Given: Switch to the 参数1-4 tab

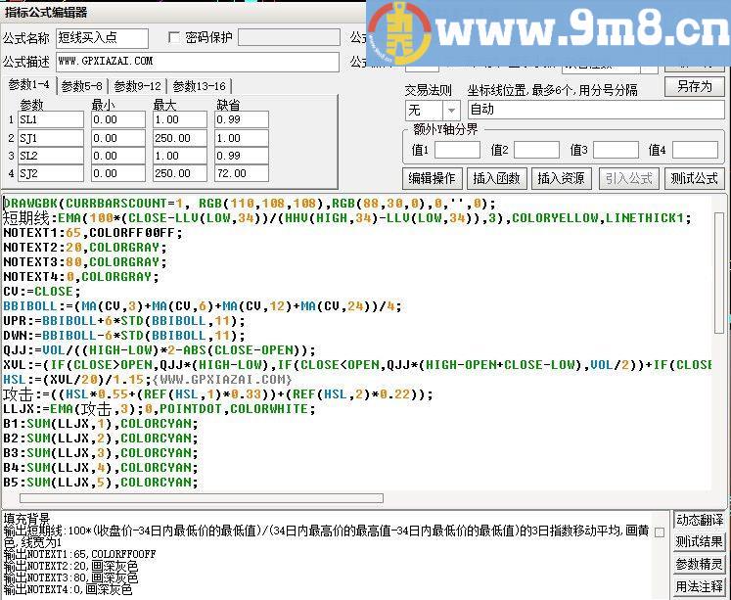Looking at the screenshot, I should [29, 85].
